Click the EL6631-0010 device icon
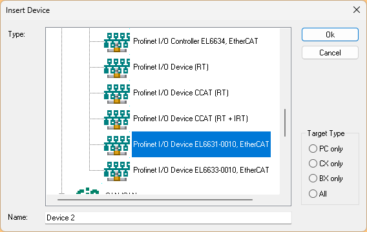The height and width of the screenshot is (232, 367). 117,145
